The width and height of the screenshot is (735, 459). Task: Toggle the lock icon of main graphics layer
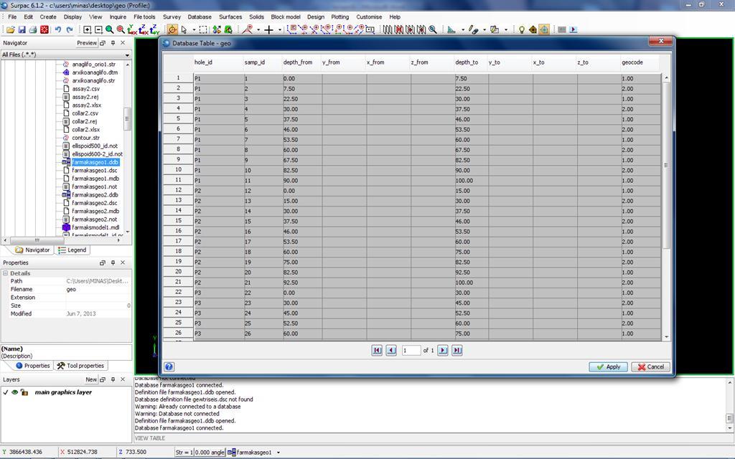pyautogui.click(x=24, y=392)
